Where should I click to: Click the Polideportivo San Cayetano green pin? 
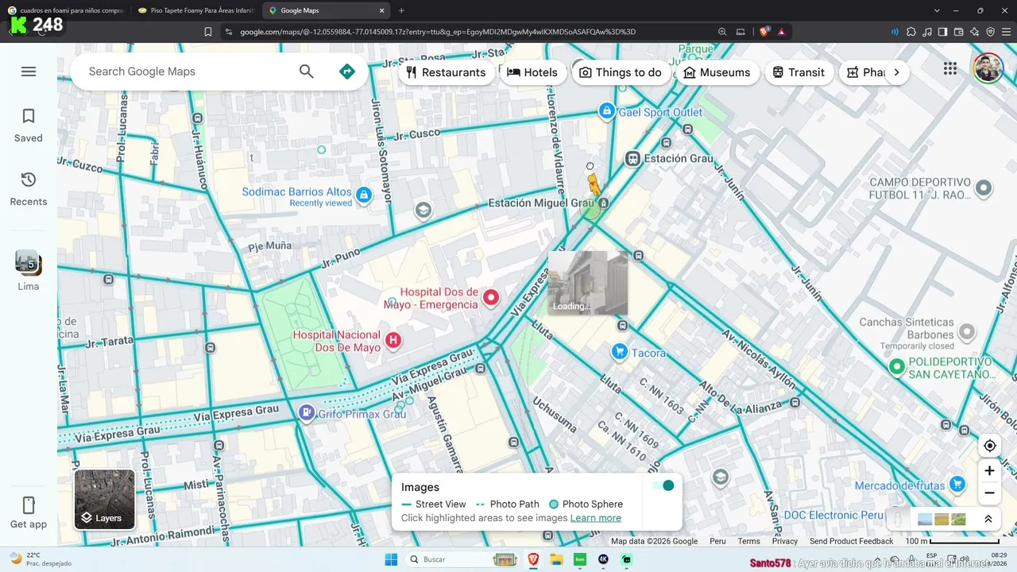(x=897, y=366)
